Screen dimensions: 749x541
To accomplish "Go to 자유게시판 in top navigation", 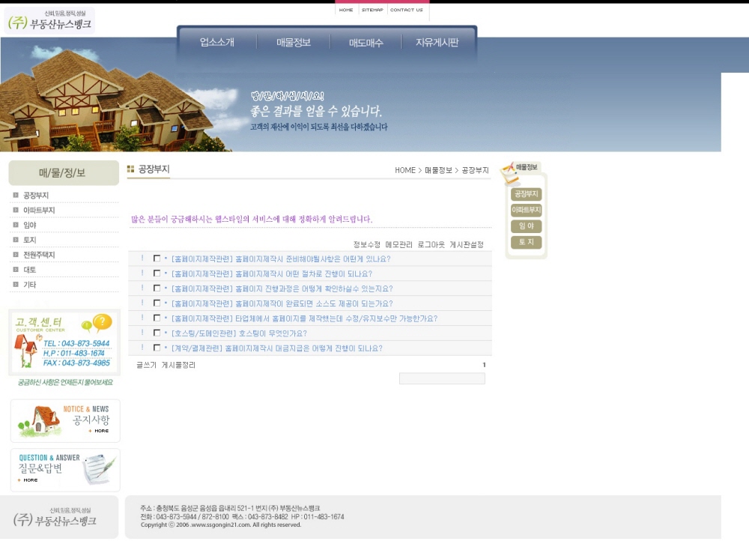I will (x=437, y=43).
